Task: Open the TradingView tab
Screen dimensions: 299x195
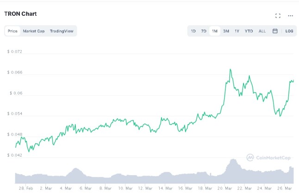Action: pos(62,31)
